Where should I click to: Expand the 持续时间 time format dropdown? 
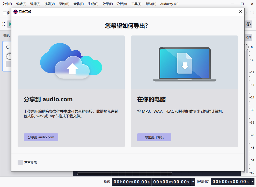tap(252, 182)
